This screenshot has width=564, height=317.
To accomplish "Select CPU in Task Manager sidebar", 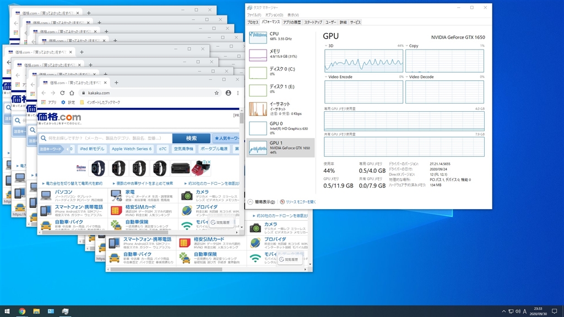I will pos(280,37).
